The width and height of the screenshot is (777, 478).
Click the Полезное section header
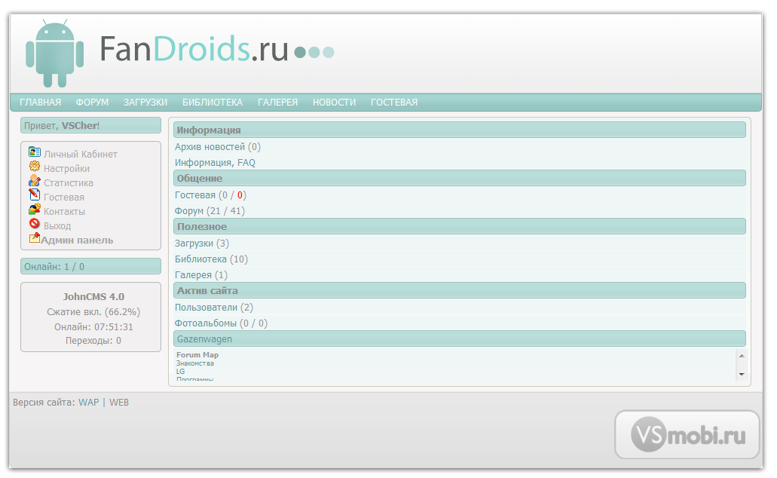point(460,226)
